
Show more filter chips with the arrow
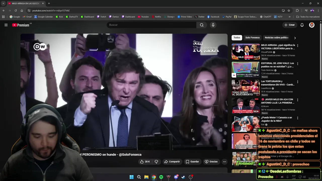click(295, 38)
